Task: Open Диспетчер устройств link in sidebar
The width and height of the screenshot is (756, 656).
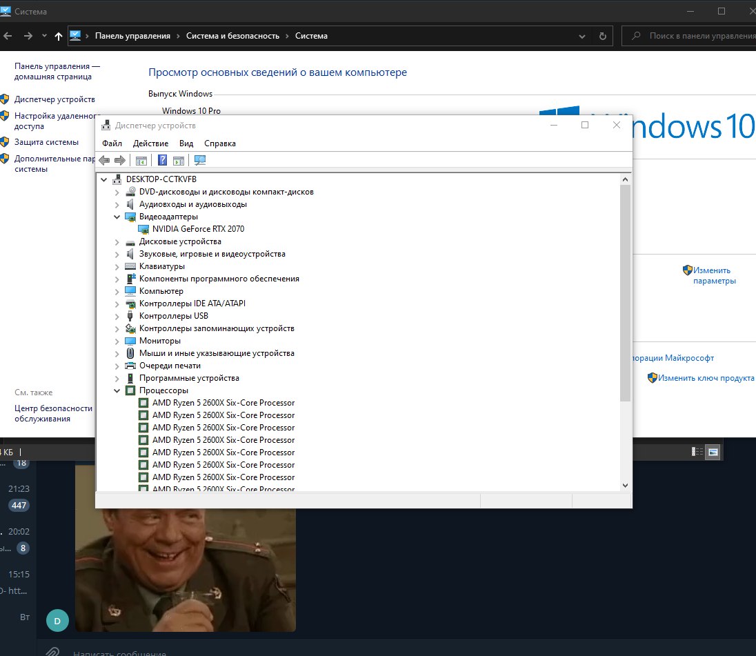Action: pyautogui.click(x=54, y=99)
